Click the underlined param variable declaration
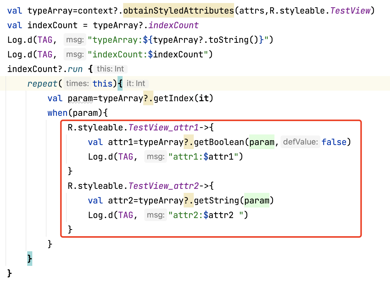 click(x=80, y=98)
